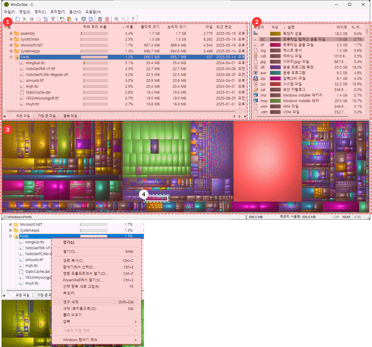Click the scroll-to-last-tab arrow button

point(245,116)
